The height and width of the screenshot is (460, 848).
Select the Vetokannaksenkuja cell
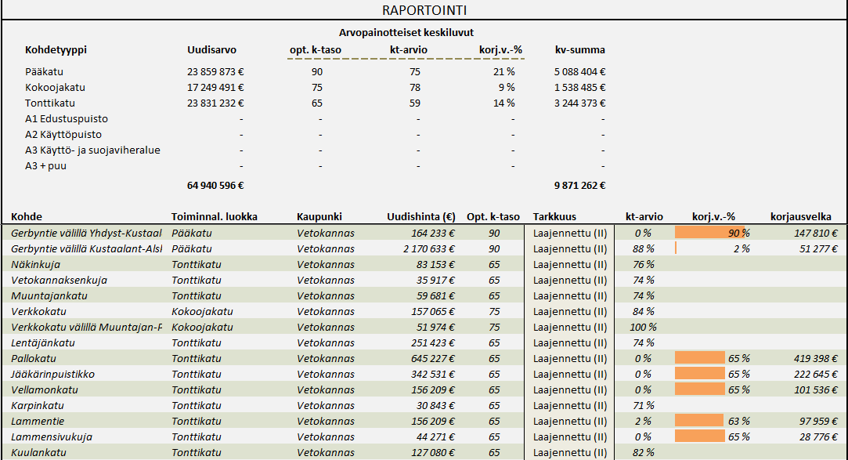[59, 281]
